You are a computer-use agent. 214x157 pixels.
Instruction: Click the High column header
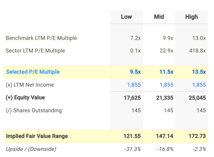191,17
